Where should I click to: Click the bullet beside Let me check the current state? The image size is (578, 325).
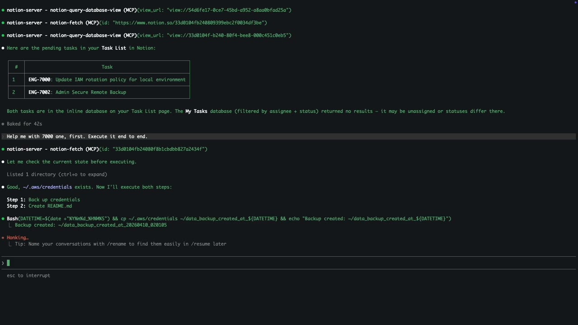pos(3,162)
